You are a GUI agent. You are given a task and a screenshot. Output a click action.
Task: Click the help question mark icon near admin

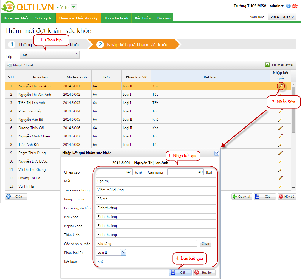tap(288, 6)
